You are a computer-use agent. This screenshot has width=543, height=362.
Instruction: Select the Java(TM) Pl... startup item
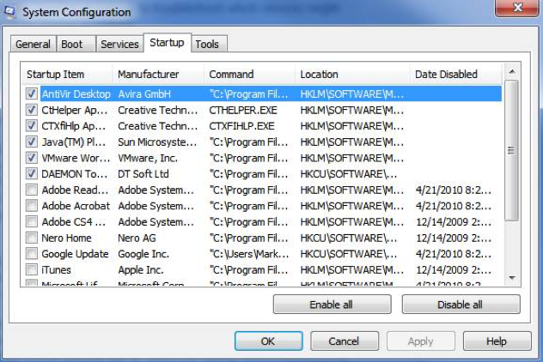click(73, 142)
